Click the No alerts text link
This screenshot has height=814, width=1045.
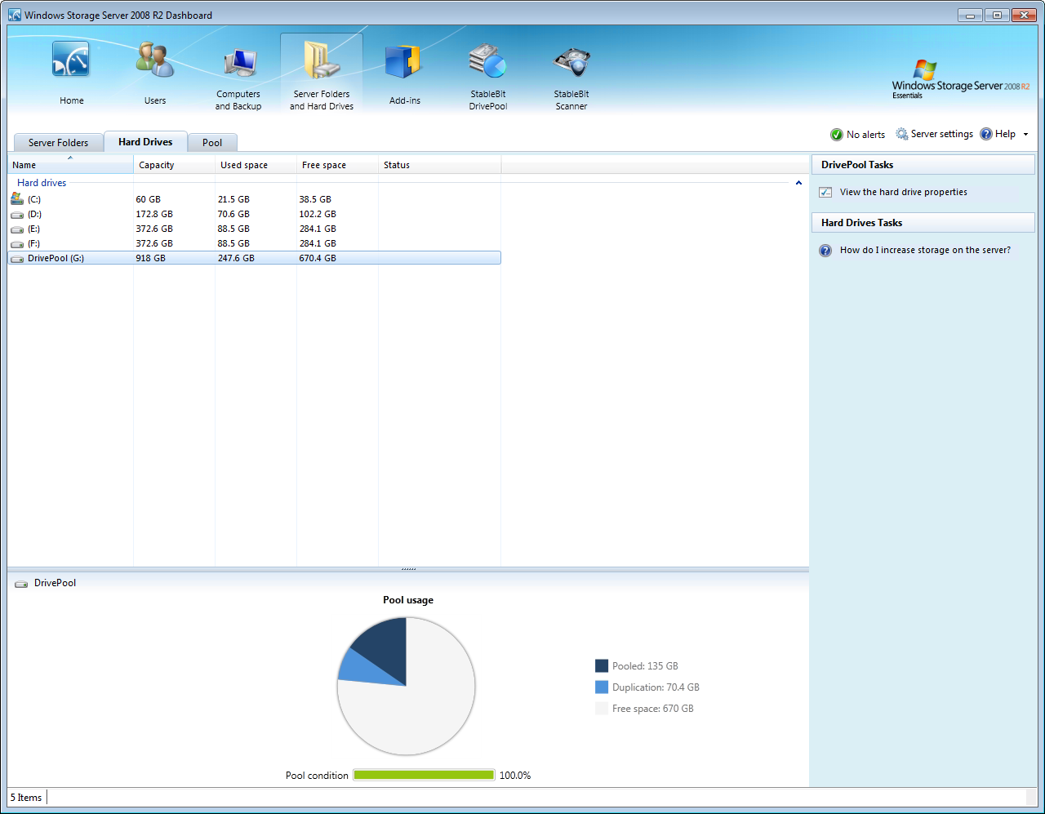865,135
